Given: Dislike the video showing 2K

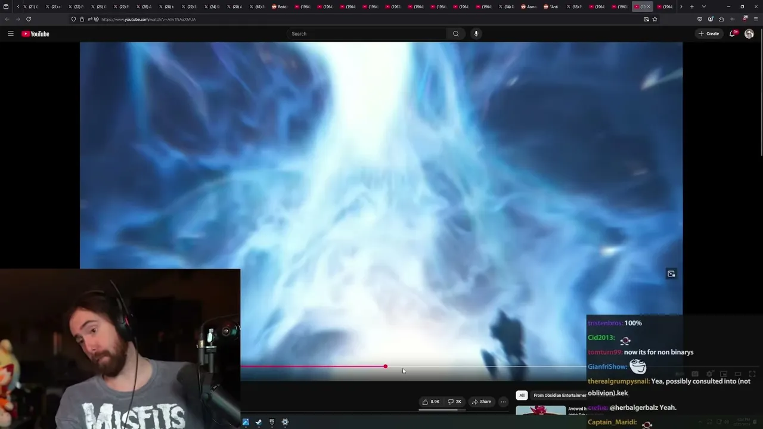Looking at the screenshot, I should point(454,402).
